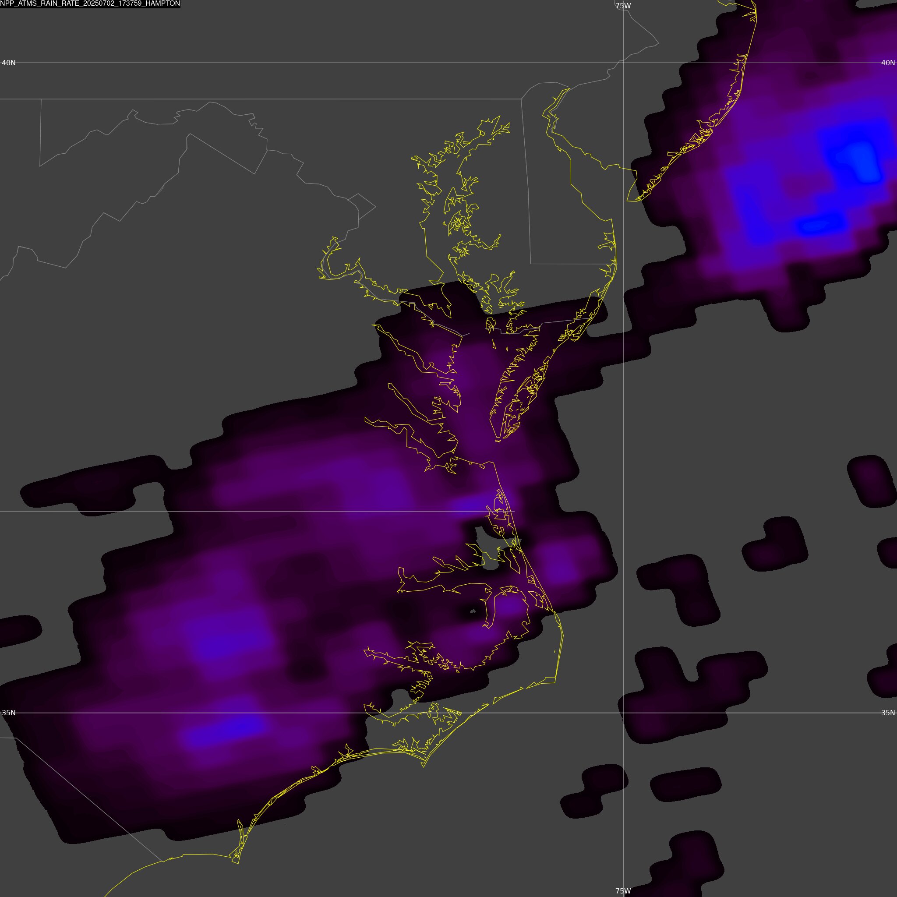
Task: Click the left 35N latitude label
Action: pyautogui.click(x=9, y=713)
